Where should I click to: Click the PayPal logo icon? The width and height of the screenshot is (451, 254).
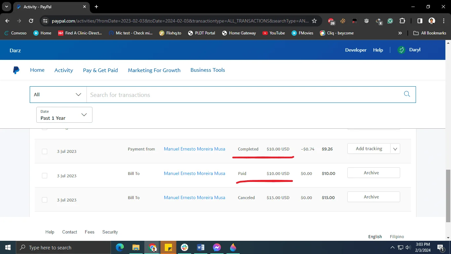[16, 70]
